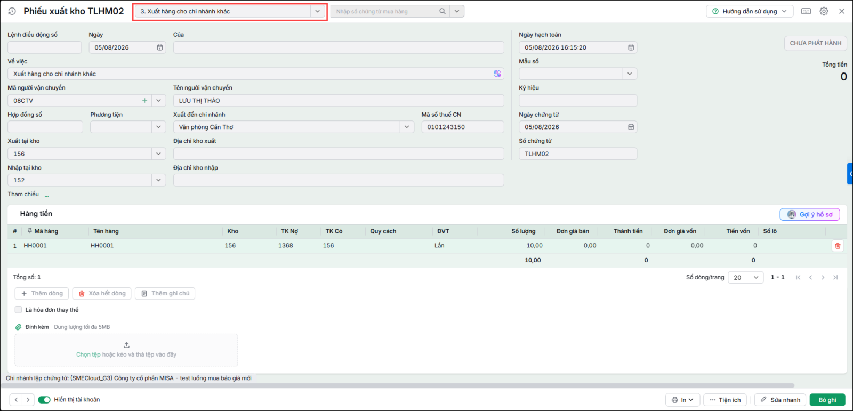Click the Thêm dòng button
Viewport: 853px width, 411px height.
[42, 293]
